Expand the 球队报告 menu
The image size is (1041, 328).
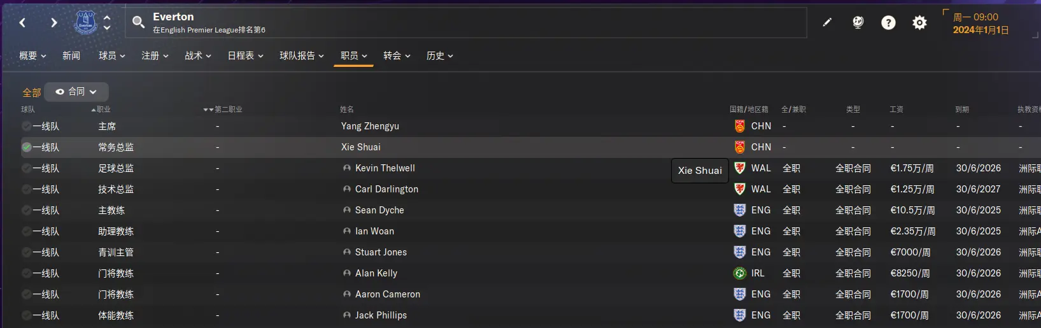[302, 56]
